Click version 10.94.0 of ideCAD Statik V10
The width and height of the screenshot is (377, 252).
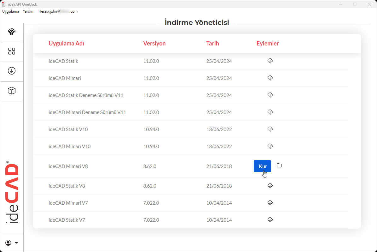[151, 129]
